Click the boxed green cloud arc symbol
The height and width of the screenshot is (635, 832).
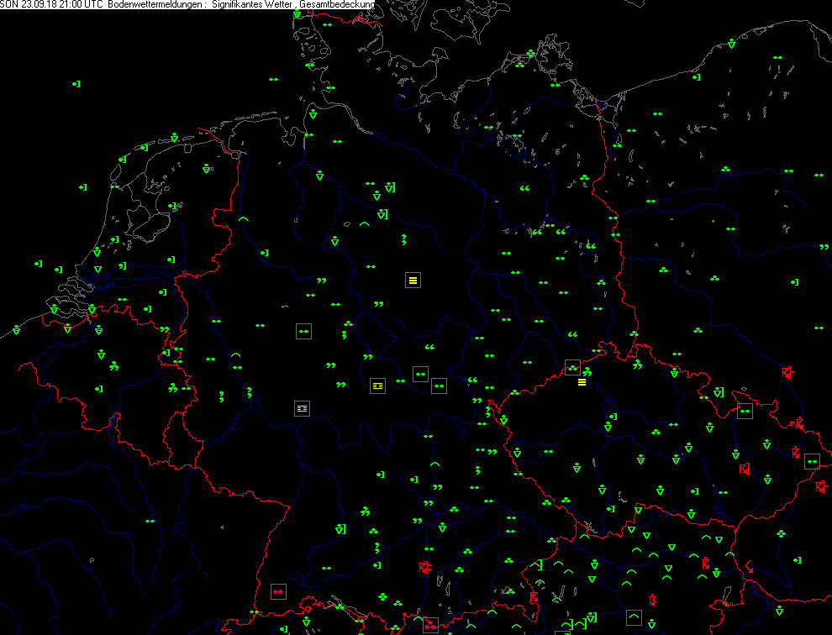pos(635,618)
